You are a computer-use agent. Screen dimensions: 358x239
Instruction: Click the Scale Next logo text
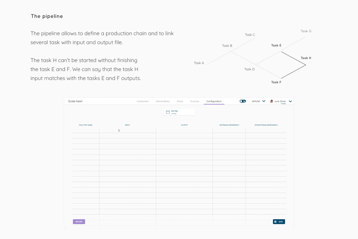75,101
